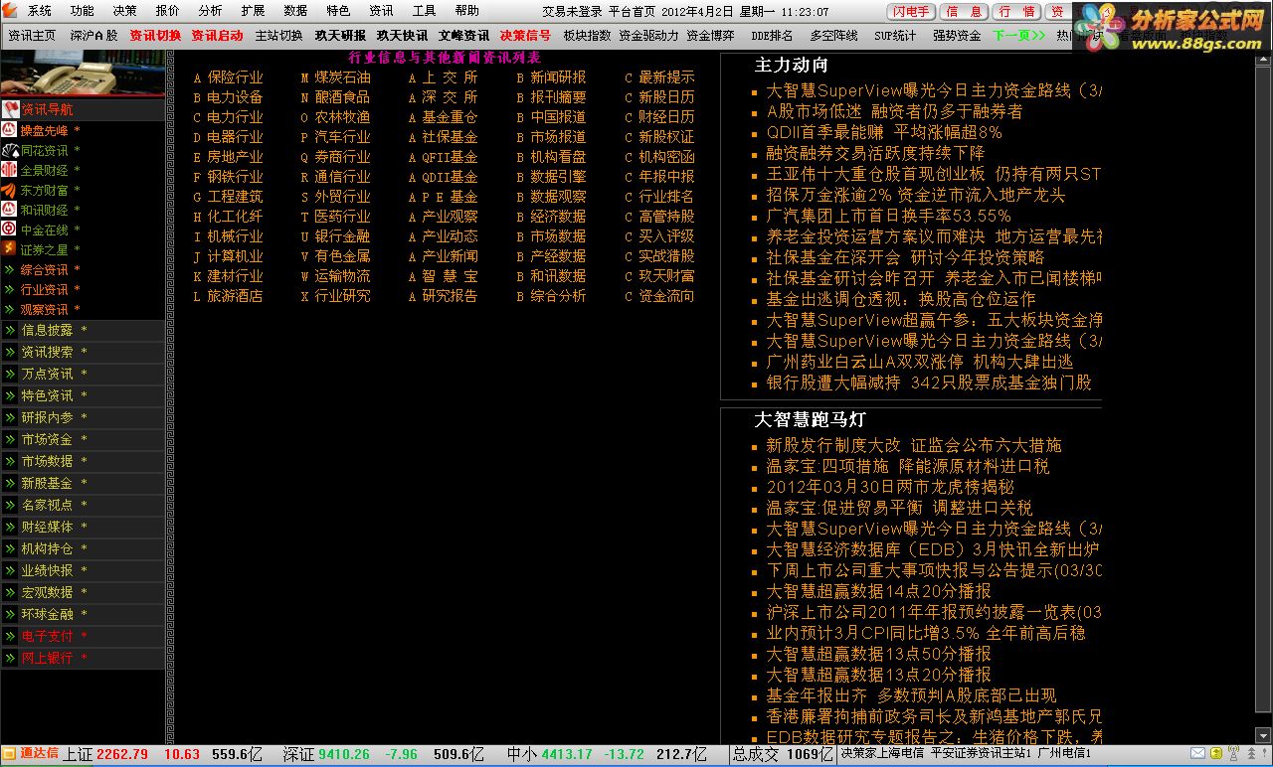The height and width of the screenshot is (767, 1273).
Task: Click the application logo icon at top-left
Action: pos(9,10)
